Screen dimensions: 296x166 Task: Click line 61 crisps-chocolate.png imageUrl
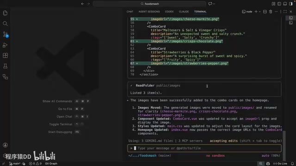(187, 41)
